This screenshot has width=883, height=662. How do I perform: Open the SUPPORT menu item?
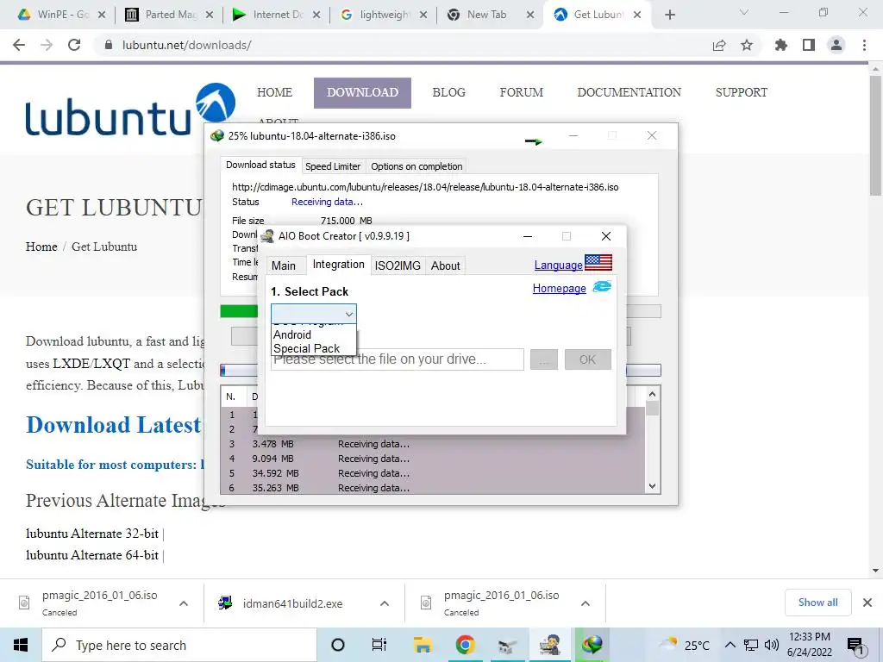click(741, 92)
